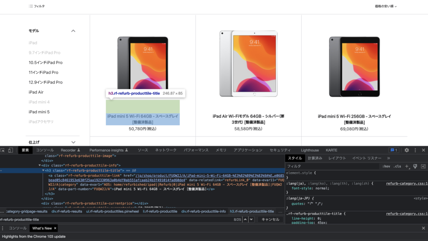Open the ネットワーク Network tab
This screenshot has height=241, width=428.
click(x=166, y=150)
